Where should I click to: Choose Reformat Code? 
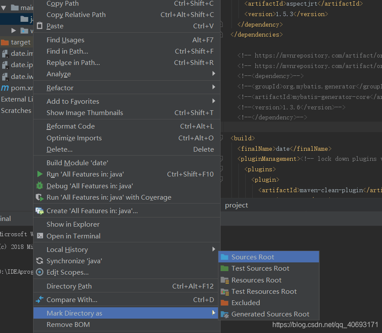127,126
